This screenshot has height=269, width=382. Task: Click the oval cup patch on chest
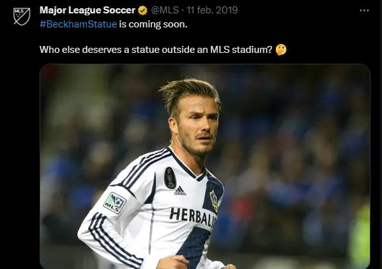coord(170,178)
